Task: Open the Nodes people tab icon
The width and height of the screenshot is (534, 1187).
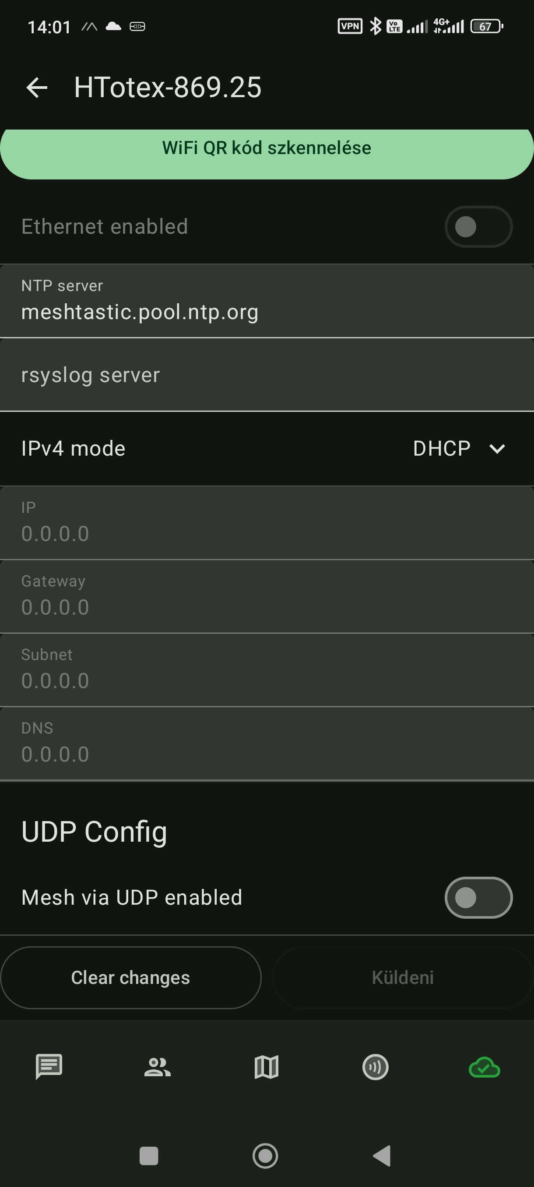Action: click(158, 1067)
